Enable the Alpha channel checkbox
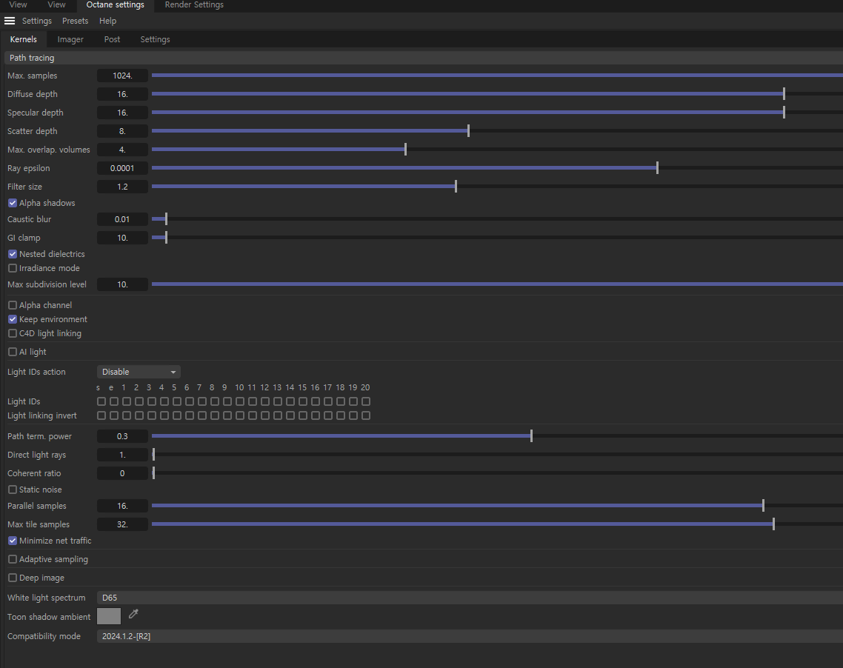Screen dimensions: 843x668 click(13, 305)
